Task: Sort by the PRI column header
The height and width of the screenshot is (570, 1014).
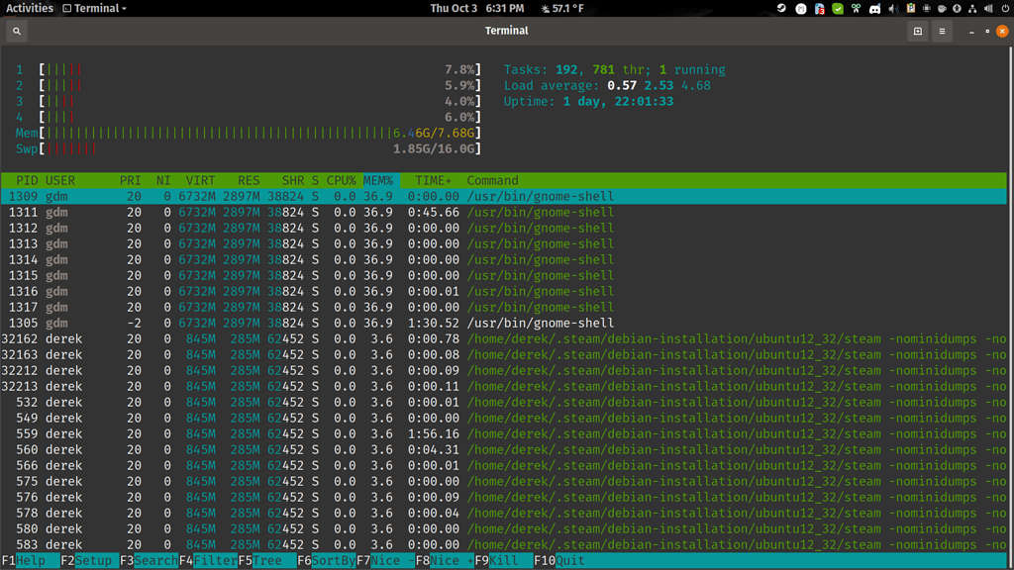Action: pyautogui.click(x=130, y=180)
